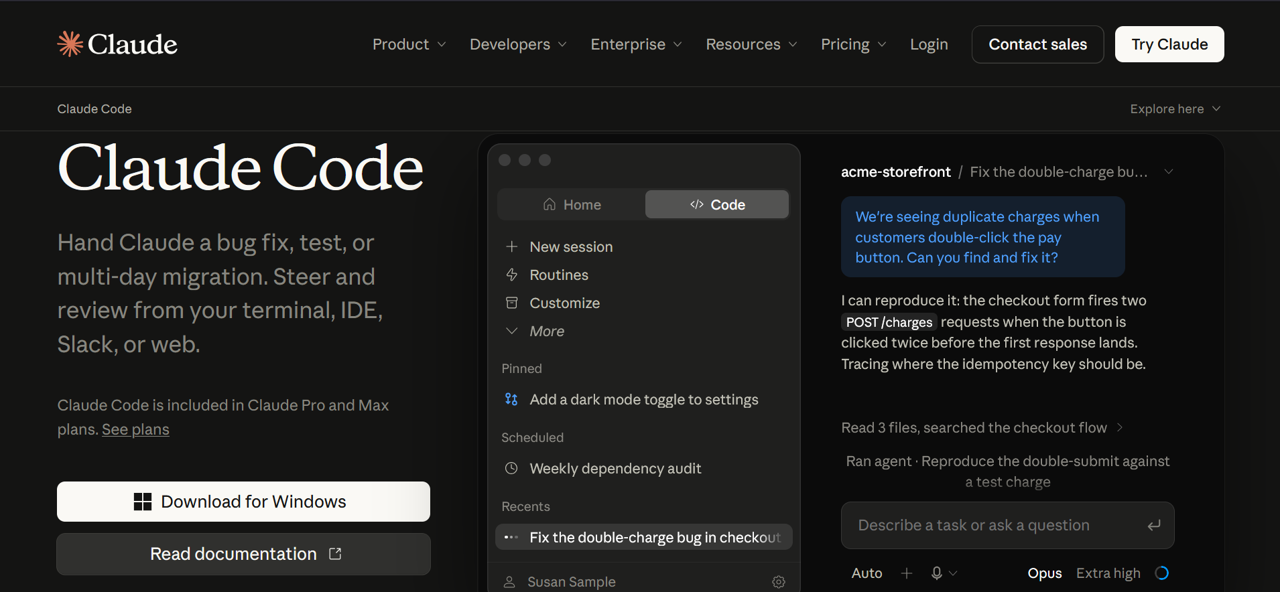Click the spinning progress circle icon
The image size is (1280, 592).
click(1162, 573)
